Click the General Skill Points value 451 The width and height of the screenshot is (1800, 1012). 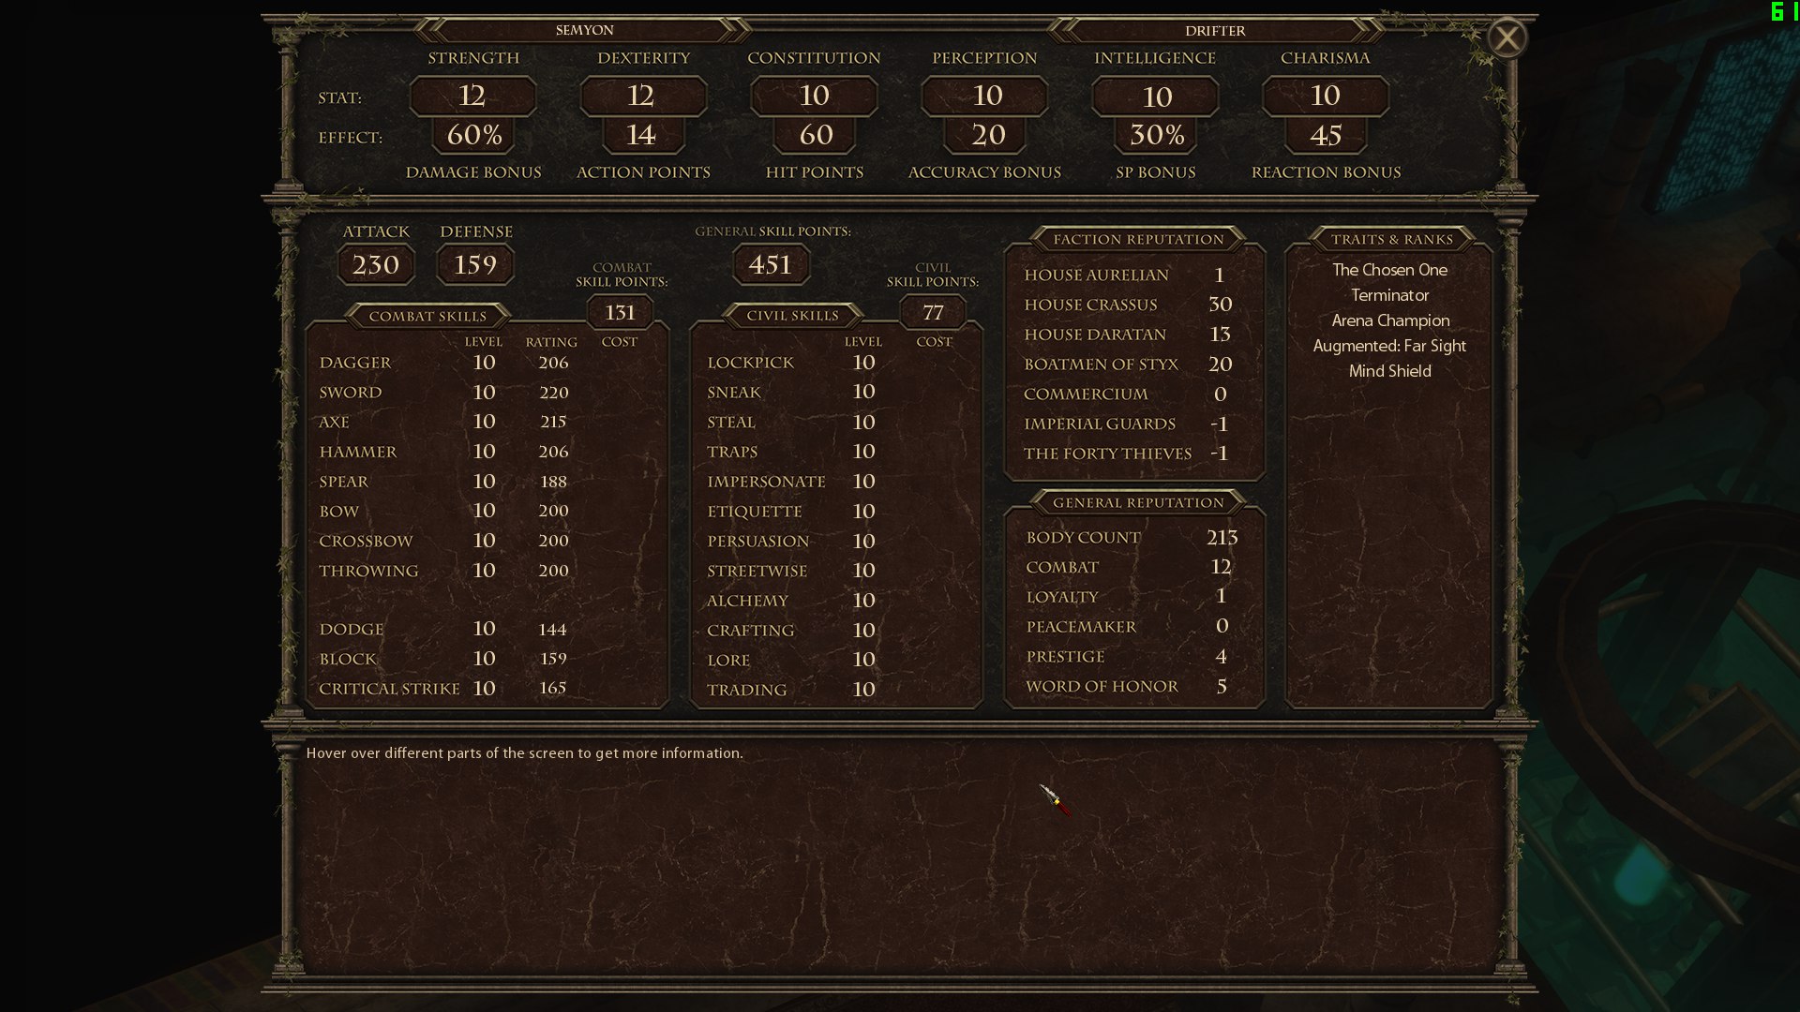(770, 265)
